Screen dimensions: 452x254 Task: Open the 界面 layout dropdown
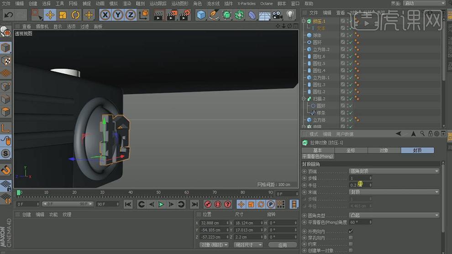[424, 4]
